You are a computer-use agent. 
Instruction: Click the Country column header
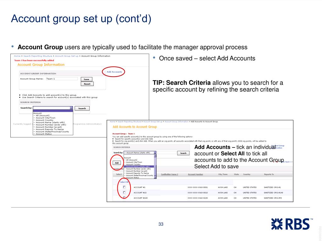click(x=247, y=174)
